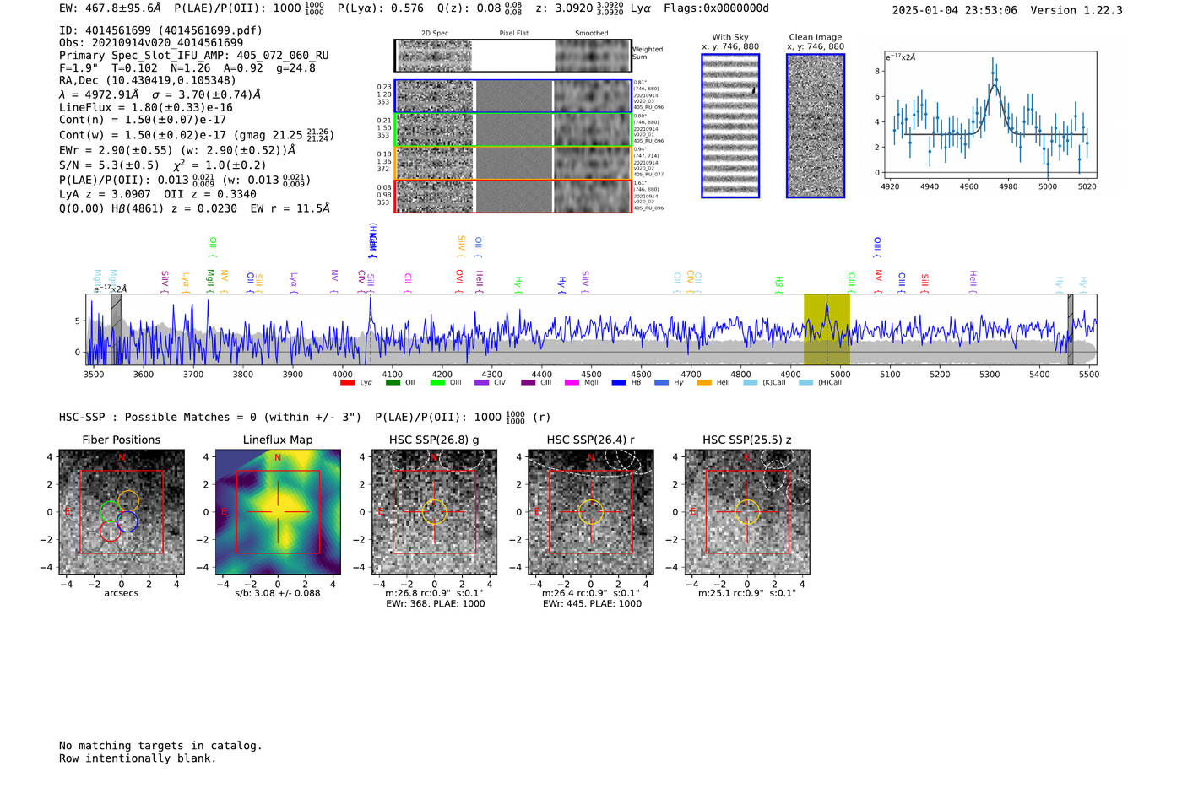Click the red Lyα legend swatch
Image resolution: width=1182 pixels, height=804 pixels.
pos(347,383)
